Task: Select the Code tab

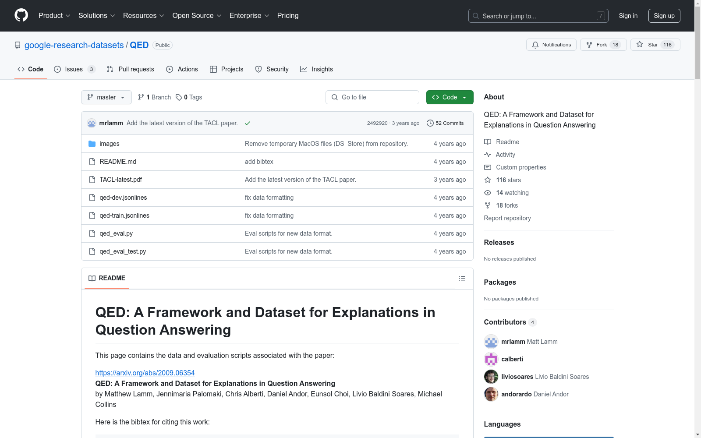Action: (31, 69)
